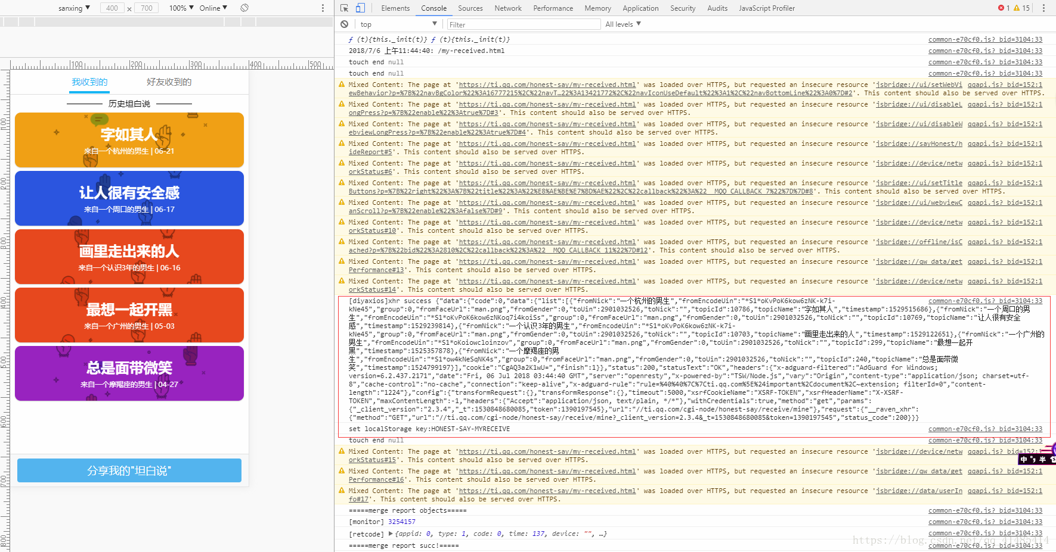1056x552 pixels.
Task: Switch to the Application tab
Action: coord(640,8)
